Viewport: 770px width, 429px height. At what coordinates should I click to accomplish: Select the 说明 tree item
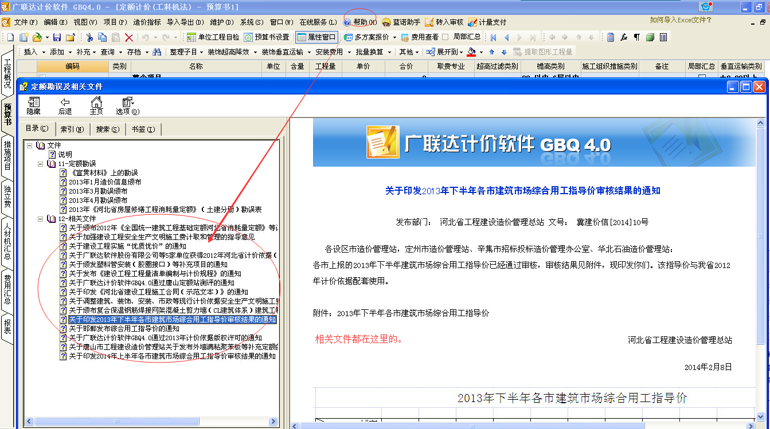[65, 155]
